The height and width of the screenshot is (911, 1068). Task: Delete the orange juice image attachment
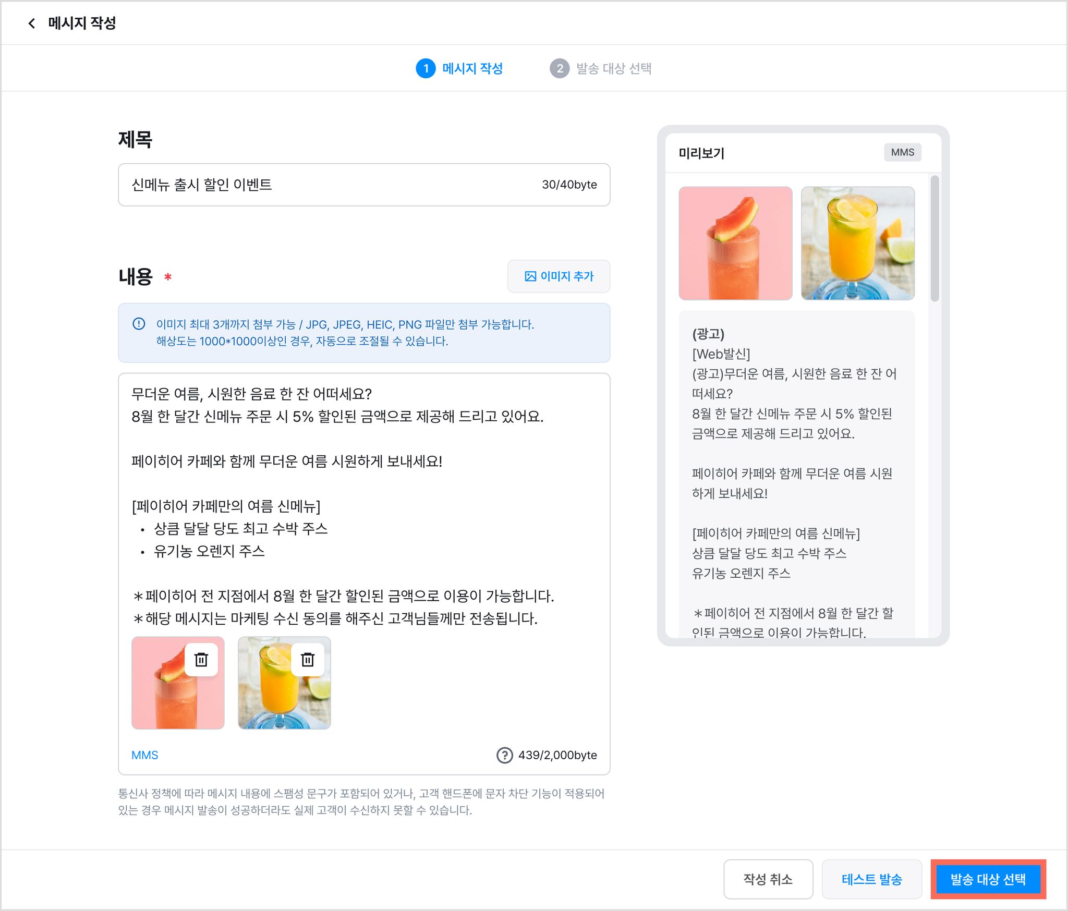(x=308, y=660)
